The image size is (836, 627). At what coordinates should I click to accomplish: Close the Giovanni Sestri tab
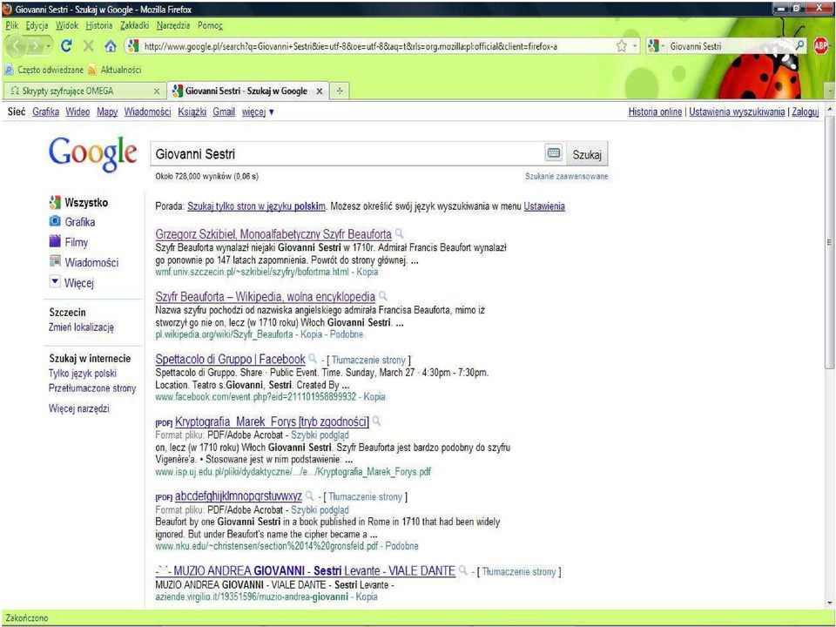(x=320, y=91)
